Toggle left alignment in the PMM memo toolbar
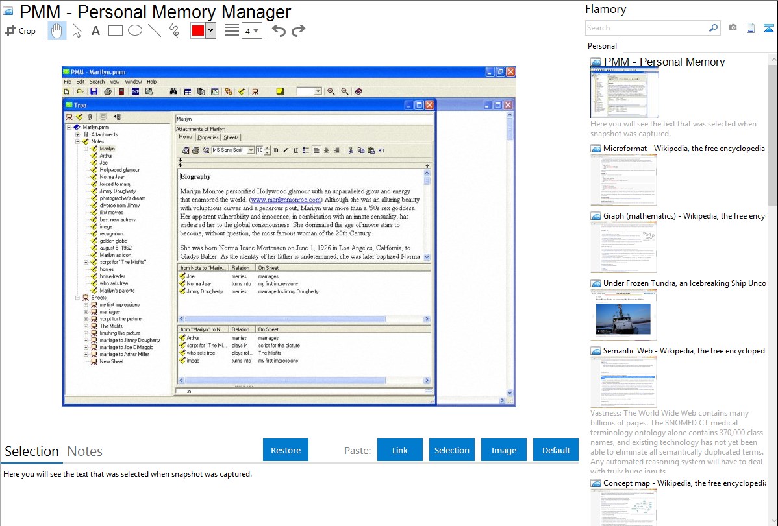The image size is (778, 526). coord(316,150)
